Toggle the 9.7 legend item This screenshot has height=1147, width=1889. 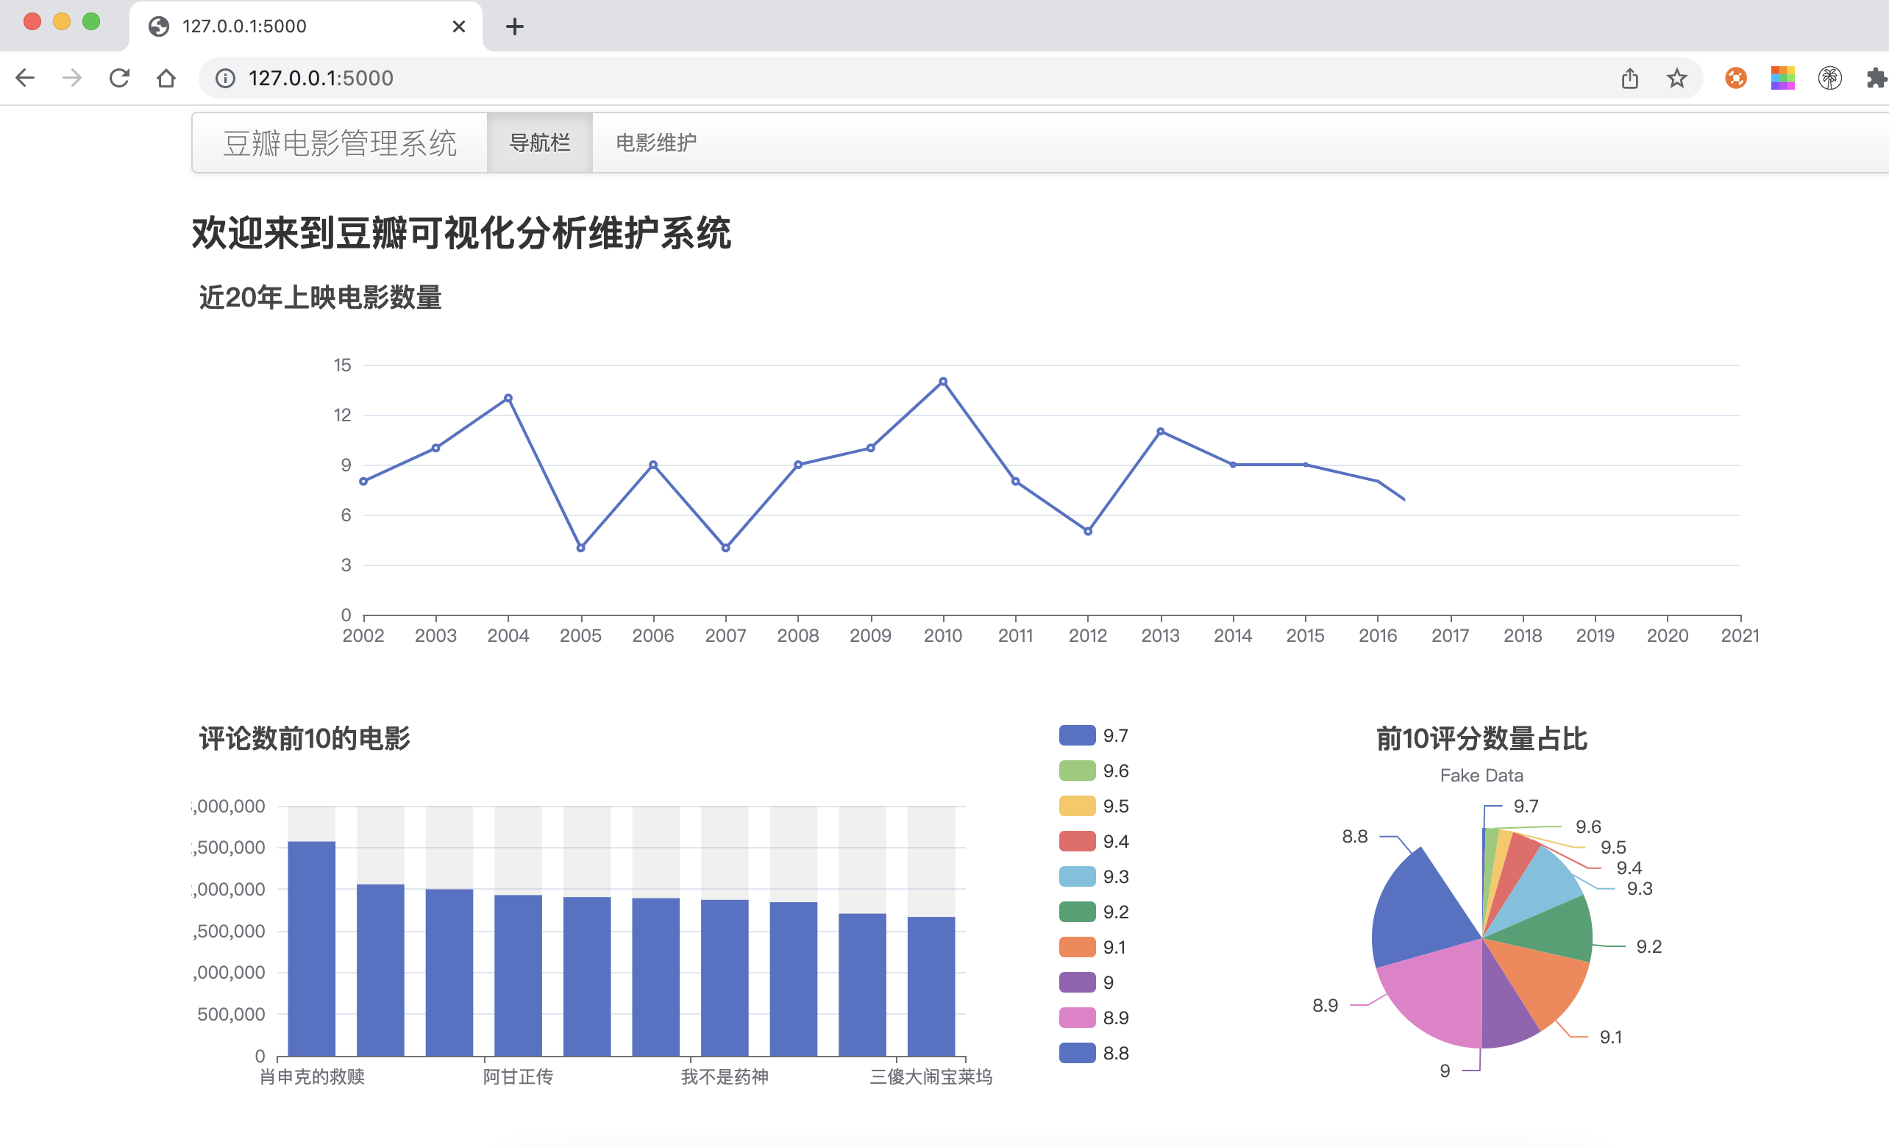click(x=1094, y=735)
